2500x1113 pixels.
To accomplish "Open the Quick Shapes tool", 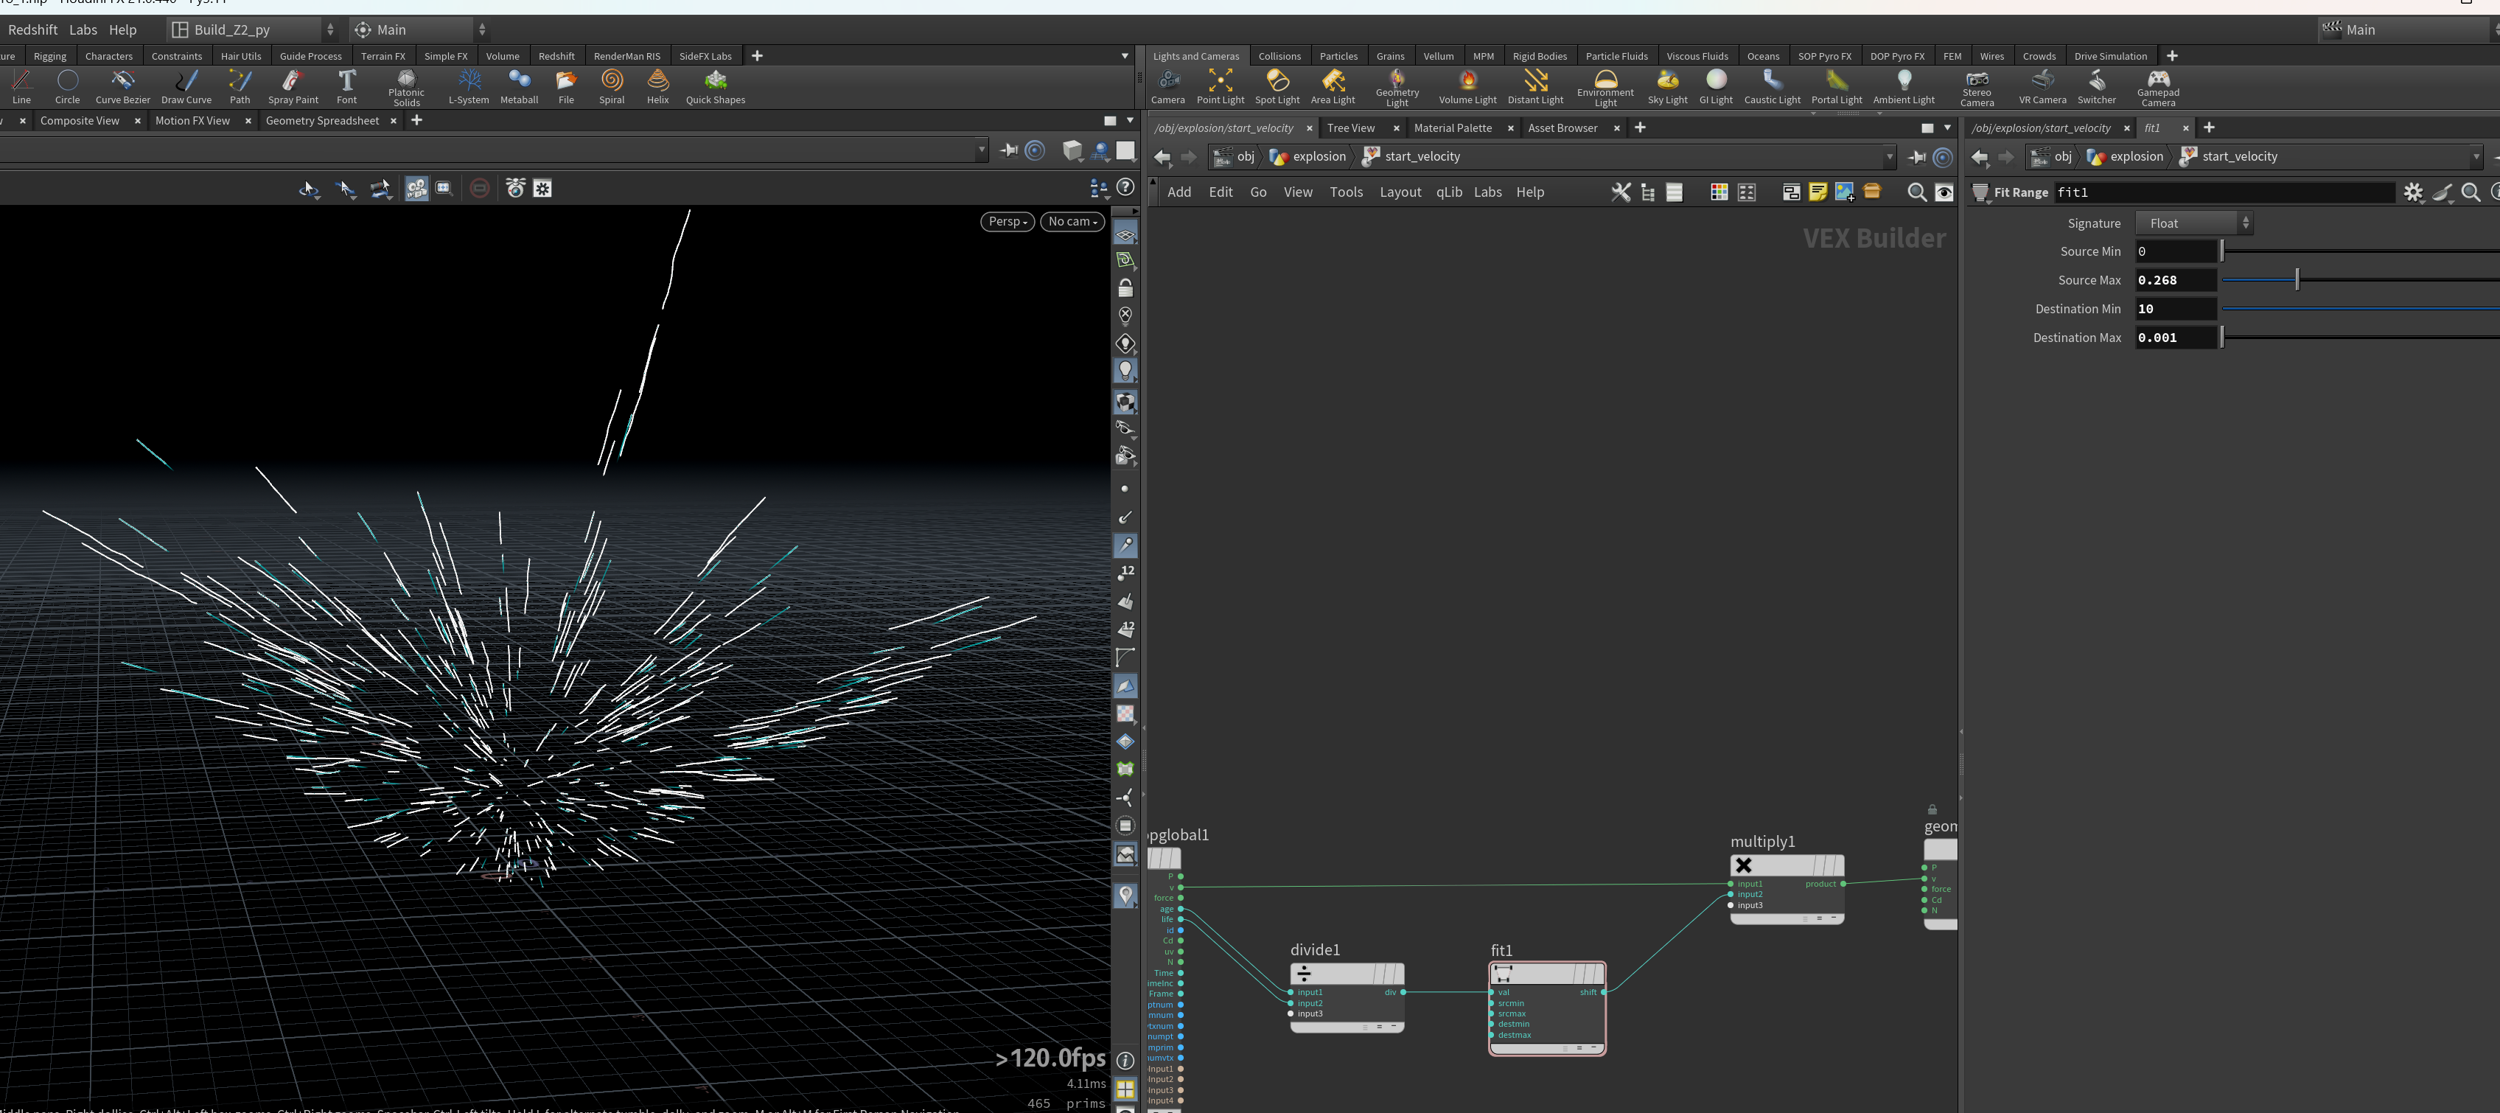I will (715, 86).
